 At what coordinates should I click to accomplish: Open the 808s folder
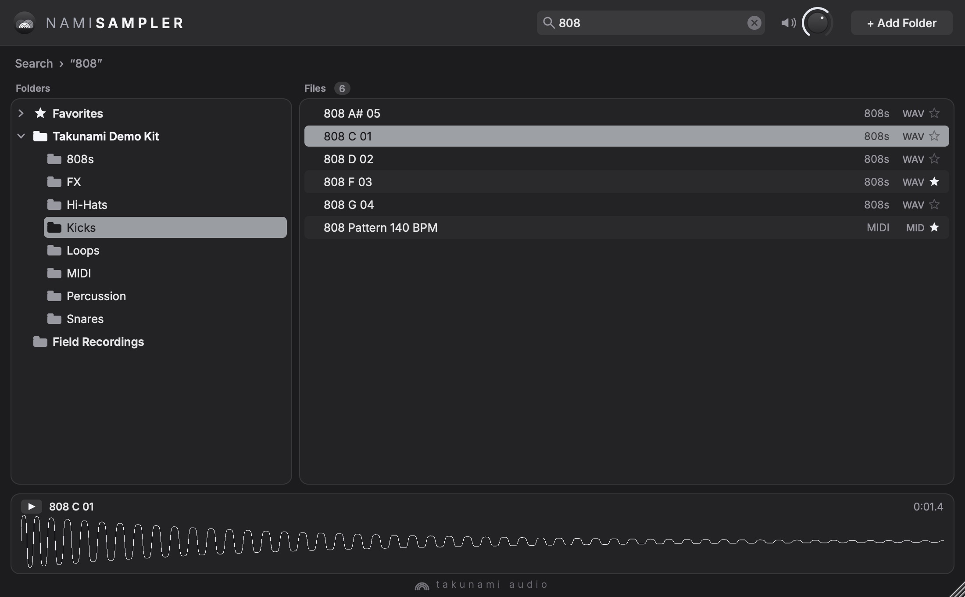(165, 159)
